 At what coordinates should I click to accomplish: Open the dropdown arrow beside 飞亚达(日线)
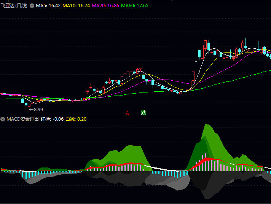[32, 6]
